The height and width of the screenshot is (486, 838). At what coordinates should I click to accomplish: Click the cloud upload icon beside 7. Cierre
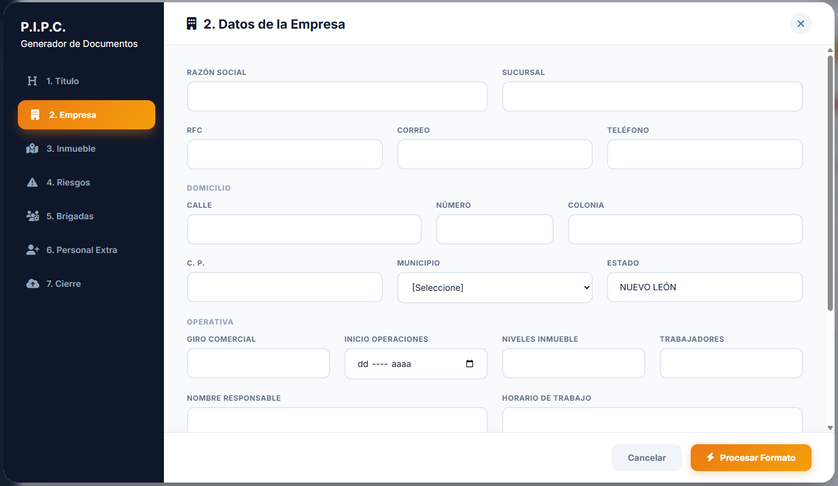pyautogui.click(x=33, y=283)
